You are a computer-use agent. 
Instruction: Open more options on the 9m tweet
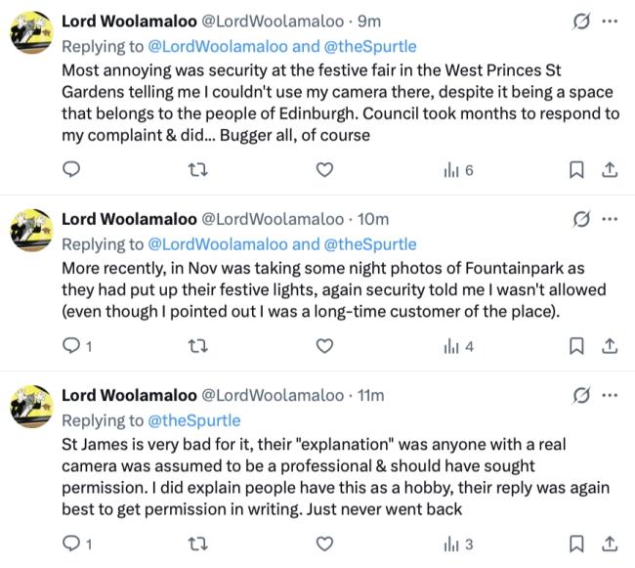pyautogui.click(x=611, y=22)
